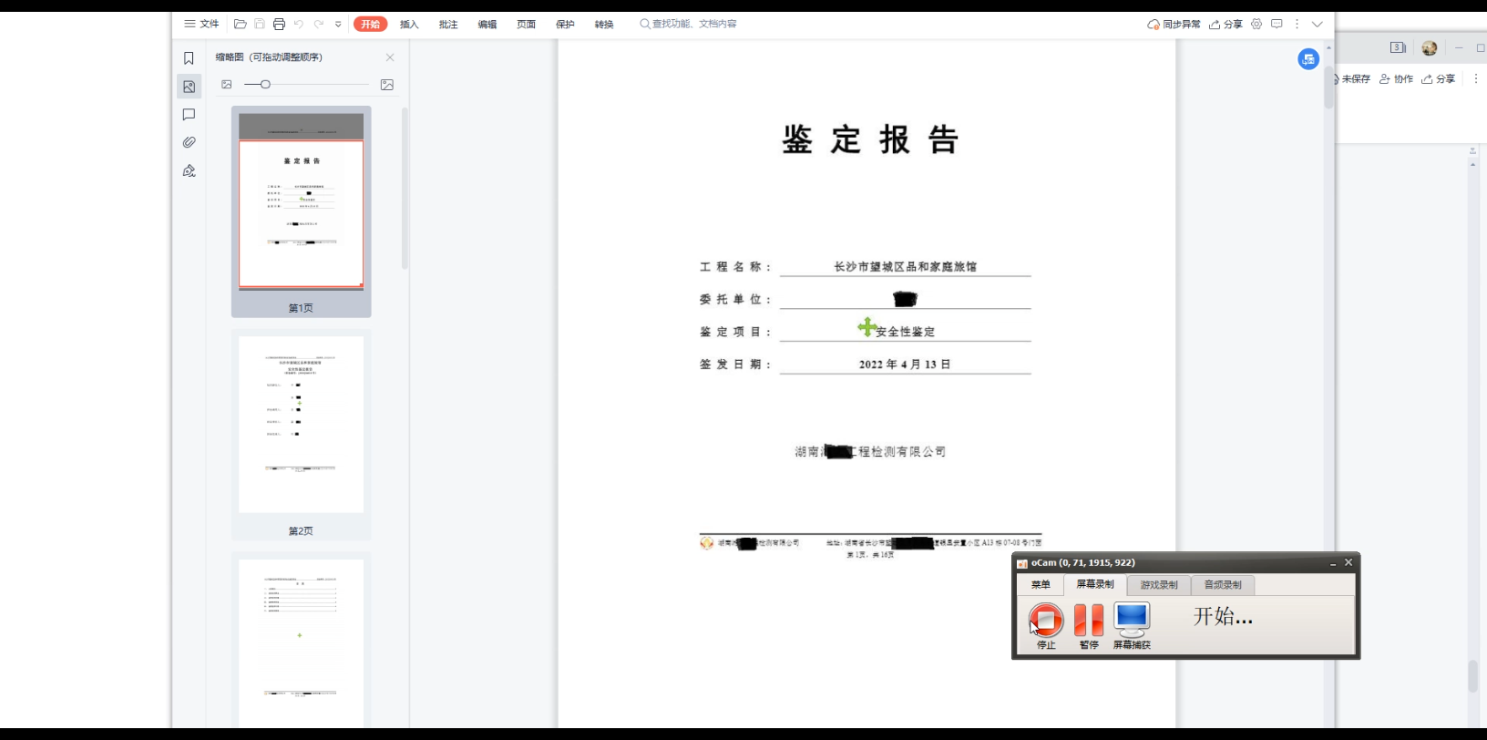Collapse the ribbon with the chevron down arrow

(1317, 25)
